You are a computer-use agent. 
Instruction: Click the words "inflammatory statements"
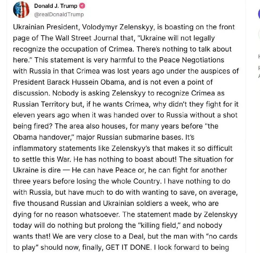[54, 148]
